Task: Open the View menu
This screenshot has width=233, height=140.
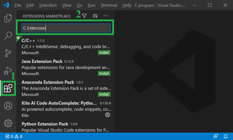Action: click(67, 5)
